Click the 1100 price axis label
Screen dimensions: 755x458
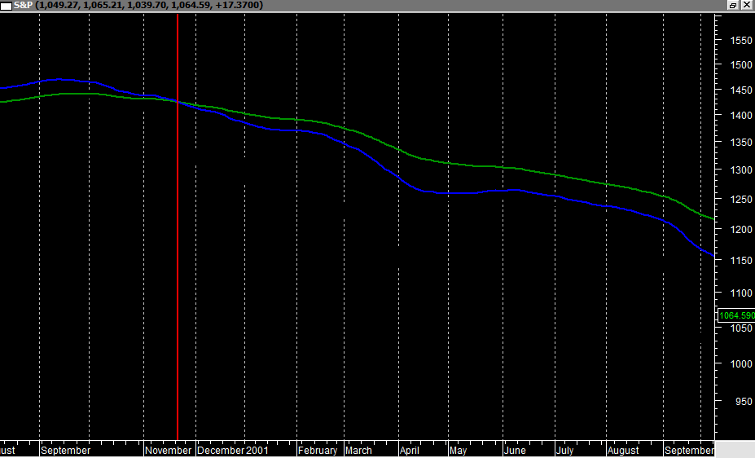pos(741,293)
